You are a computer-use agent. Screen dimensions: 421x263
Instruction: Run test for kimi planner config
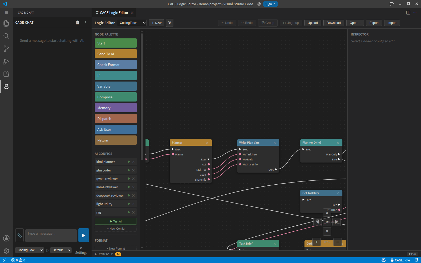click(129, 162)
